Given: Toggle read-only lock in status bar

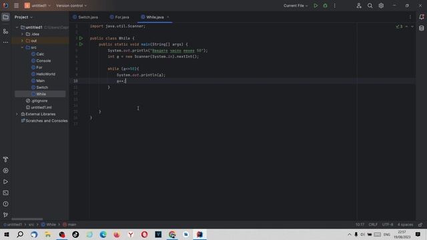Looking at the screenshot, I should 420,225.
